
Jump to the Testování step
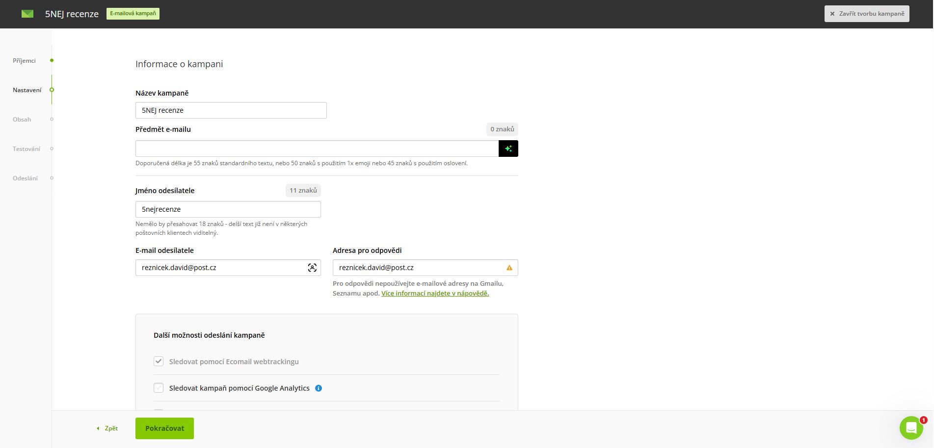[27, 149]
